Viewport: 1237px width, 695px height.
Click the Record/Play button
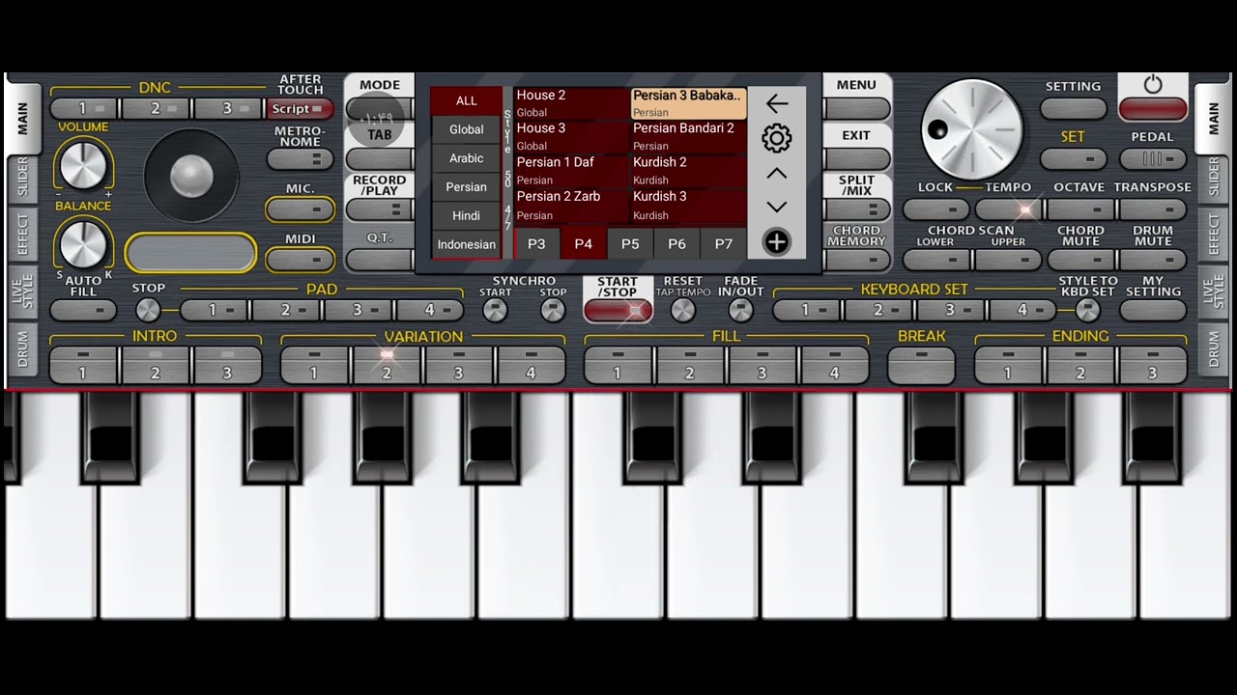[x=379, y=209]
